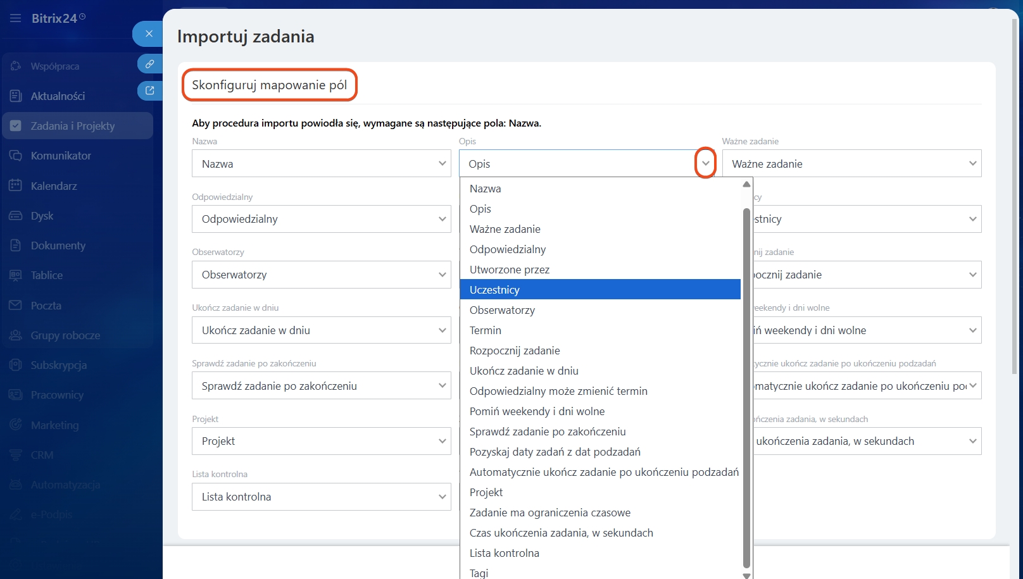Collapse the Opis dropdown using its arrow
Viewport: 1023px width, 579px height.
click(705, 163)
